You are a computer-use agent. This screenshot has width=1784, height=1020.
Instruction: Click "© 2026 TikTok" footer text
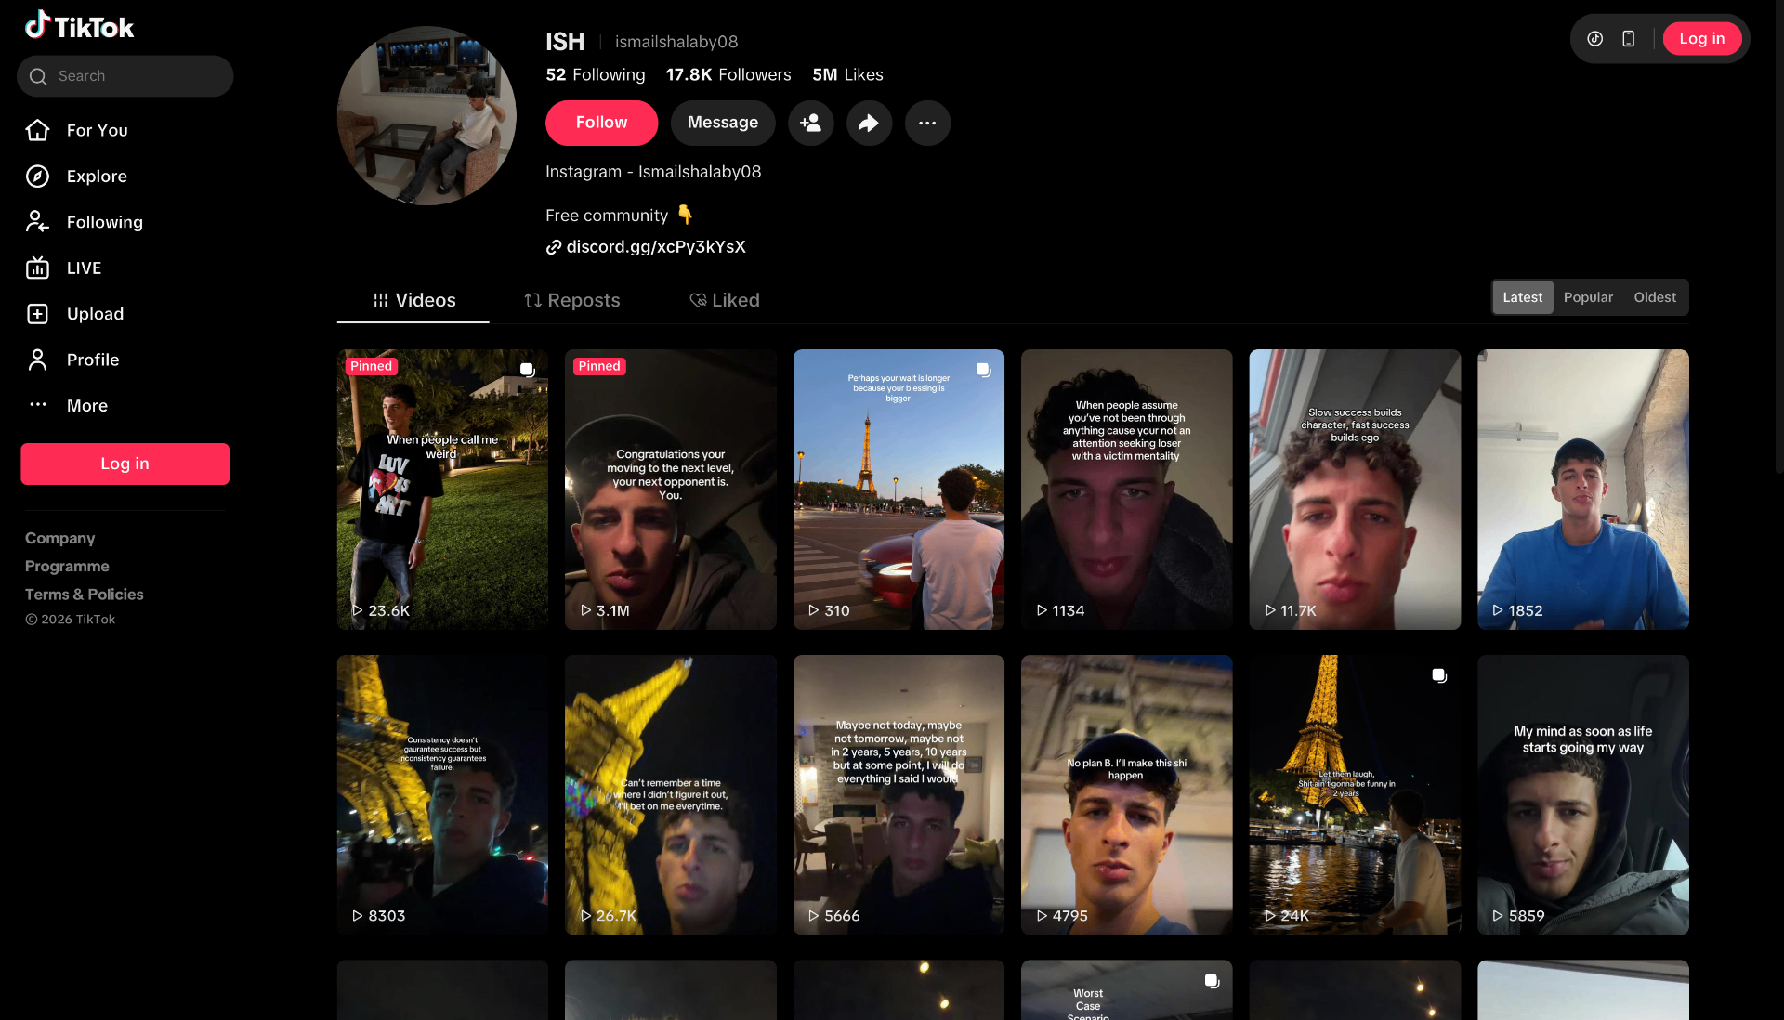(x=71, y=620)
